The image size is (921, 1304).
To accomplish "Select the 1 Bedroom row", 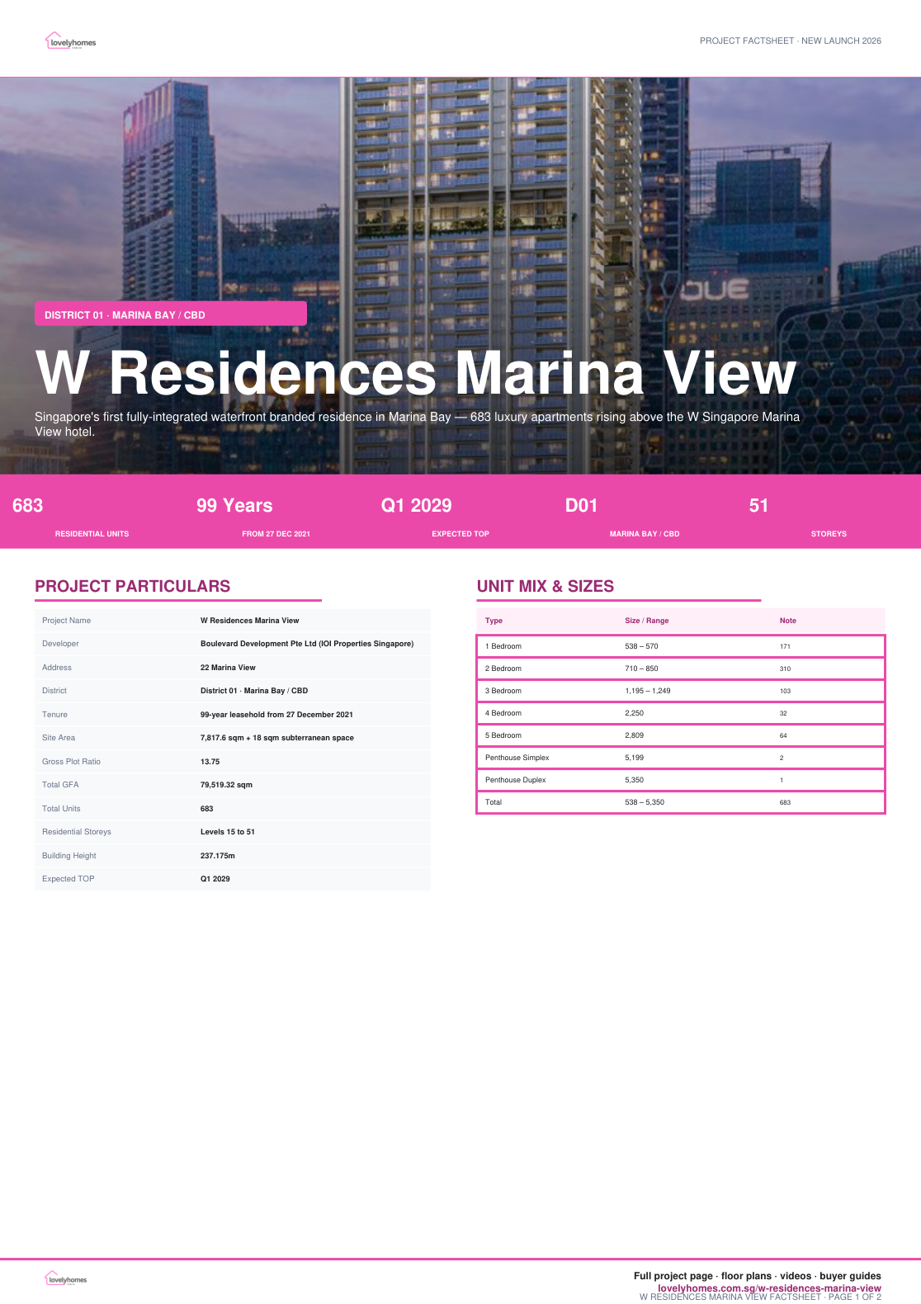I will pos(681,646).
